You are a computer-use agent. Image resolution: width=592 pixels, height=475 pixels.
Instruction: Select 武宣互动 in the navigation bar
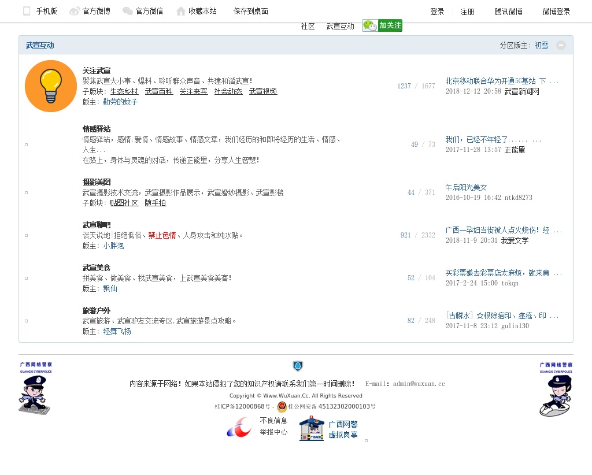pyautogui.click(x=340, y=26)
